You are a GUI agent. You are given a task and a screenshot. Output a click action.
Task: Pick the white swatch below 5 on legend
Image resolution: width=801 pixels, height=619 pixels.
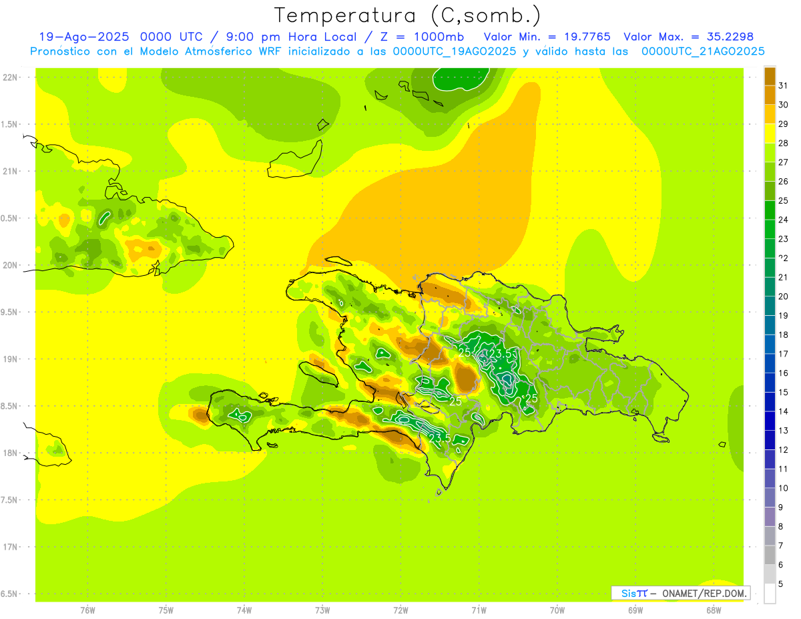tap(770, 594)
